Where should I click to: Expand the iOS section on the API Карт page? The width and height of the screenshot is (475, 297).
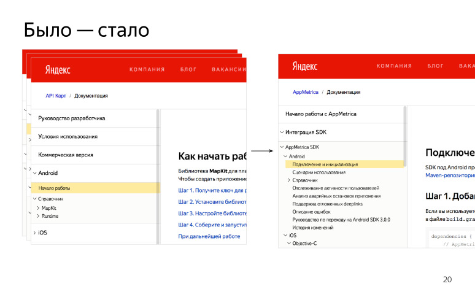pos(35,233)
